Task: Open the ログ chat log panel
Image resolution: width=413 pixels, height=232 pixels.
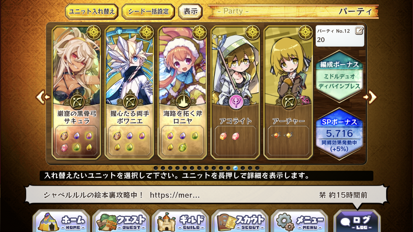Action: point(357,221)
